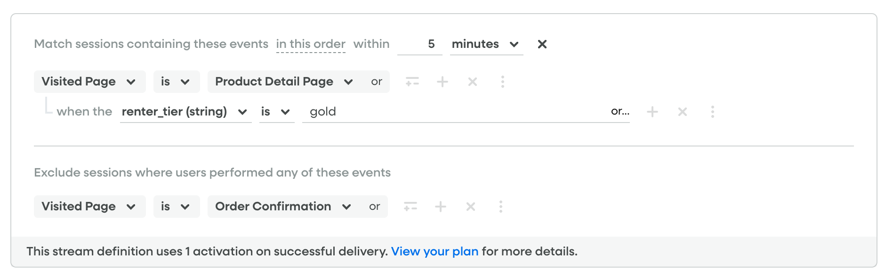Open more options for Product Detail Page row
This screenshot has height=277, width=885.
503,82
